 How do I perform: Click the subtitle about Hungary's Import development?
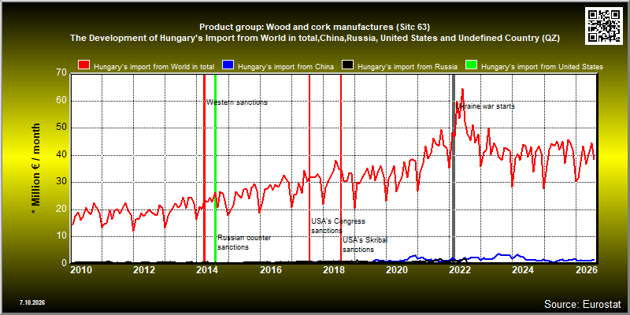coord(314,38)
